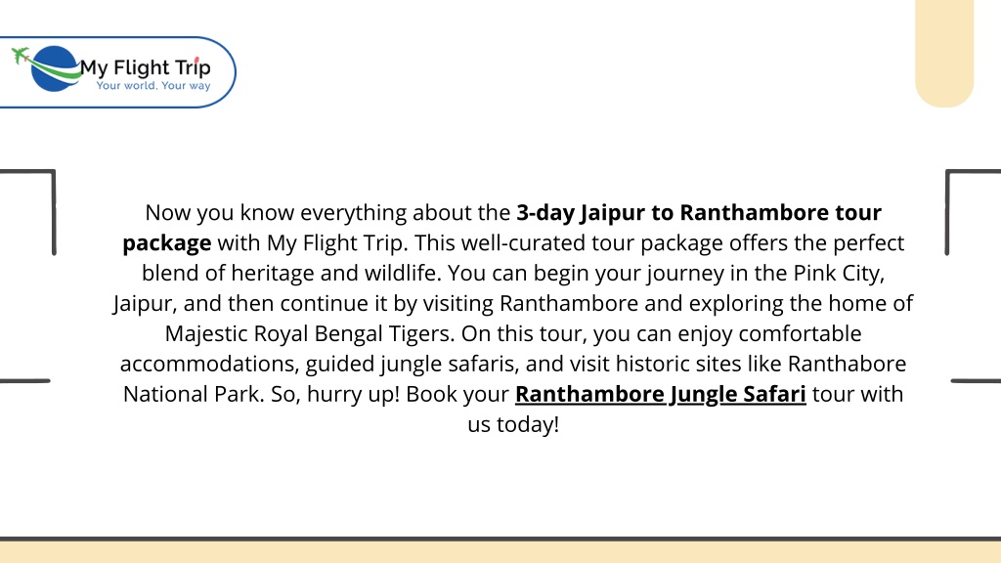The image size is (1001, 563).
Task: Click the 'Pink City' phrase
Action: [x=838, y=274]
